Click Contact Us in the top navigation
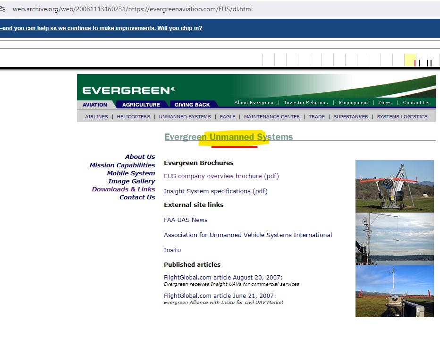Image resolution: width=440 pixels, height=337 pixels. [416, 103]
